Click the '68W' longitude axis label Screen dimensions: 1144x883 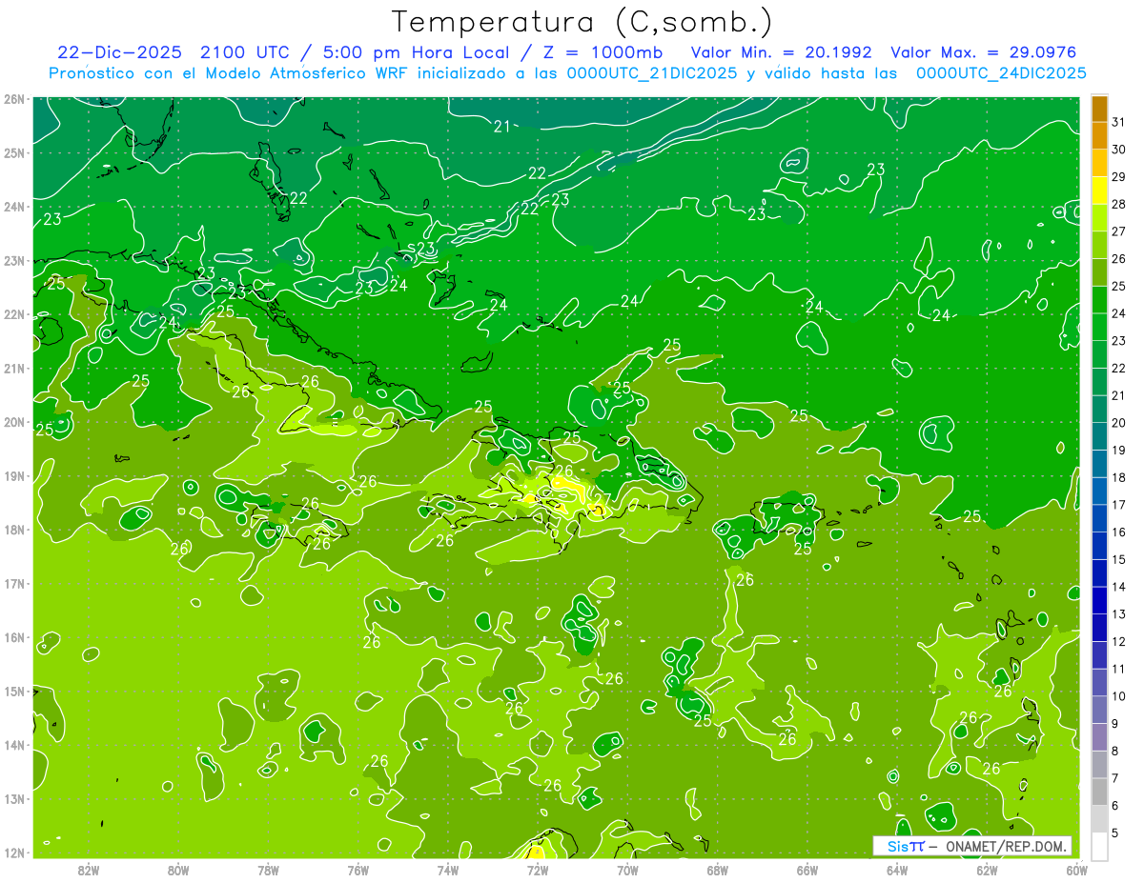click(718, 870)
